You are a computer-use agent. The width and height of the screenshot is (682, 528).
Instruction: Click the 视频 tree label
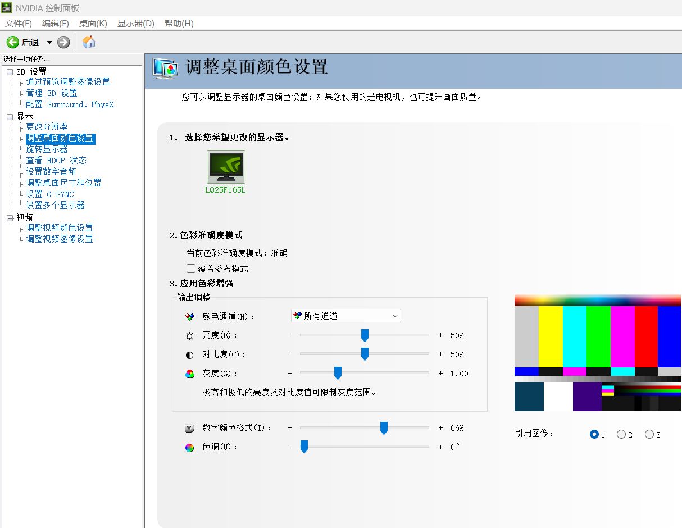coord(25,218)
